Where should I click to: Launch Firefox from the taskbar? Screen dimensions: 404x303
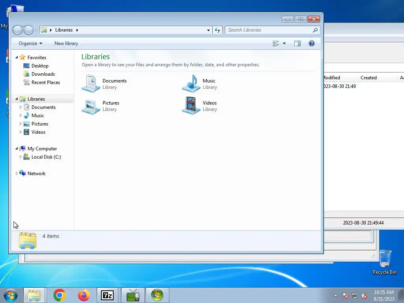coord(84,295)
